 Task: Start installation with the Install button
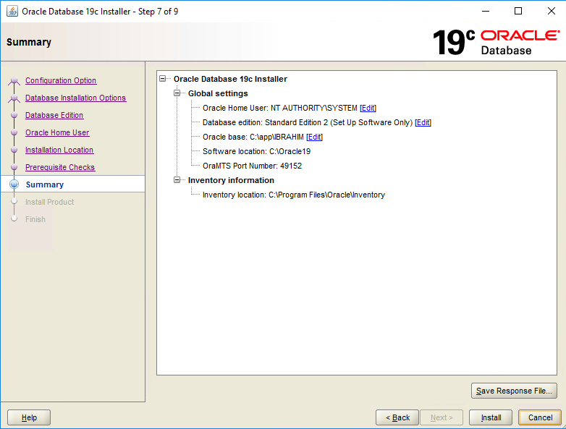click(491, 417)
